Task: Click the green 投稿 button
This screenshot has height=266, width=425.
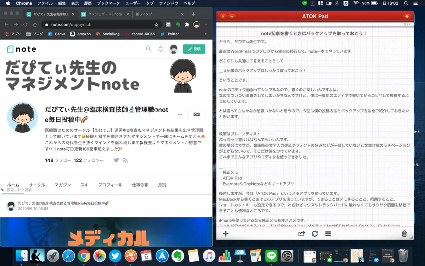Action: coord(194,49)
